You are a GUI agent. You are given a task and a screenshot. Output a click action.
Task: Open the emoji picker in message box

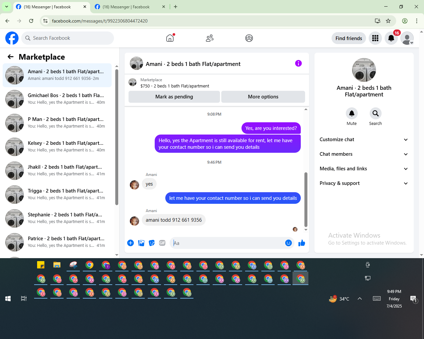tap(289, 243)
